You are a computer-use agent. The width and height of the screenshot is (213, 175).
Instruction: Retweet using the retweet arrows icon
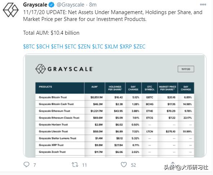point(75,165)
